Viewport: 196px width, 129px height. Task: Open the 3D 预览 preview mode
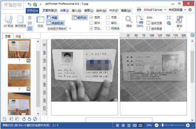coord(8,22)
